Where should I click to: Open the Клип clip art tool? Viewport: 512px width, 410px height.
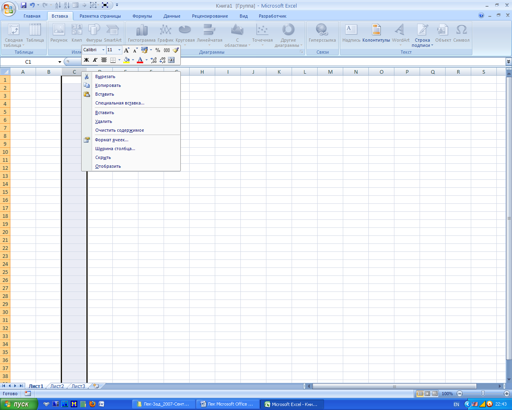pyautogui.click(x=77, y=33)
